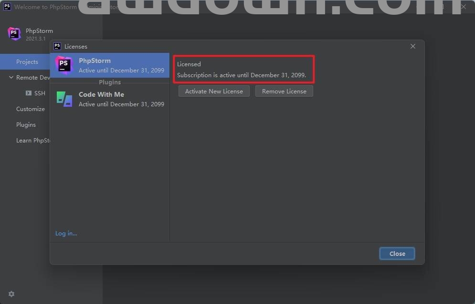Follow the Log in... link
The width and height of the screenshot is (475, 304).
pos(66,233)
